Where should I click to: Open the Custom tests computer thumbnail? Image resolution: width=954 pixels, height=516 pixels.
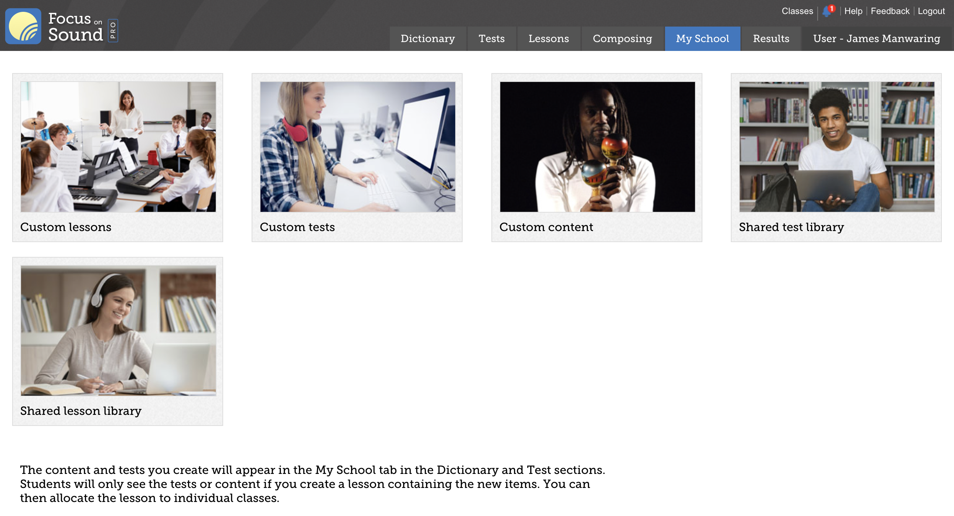click(x=357, y=147)
